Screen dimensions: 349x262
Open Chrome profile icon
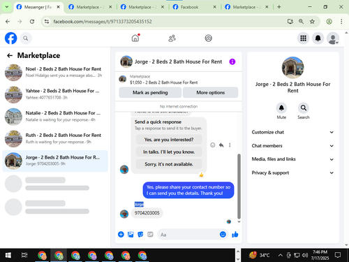pyautogui.click(x=329, y=22)
